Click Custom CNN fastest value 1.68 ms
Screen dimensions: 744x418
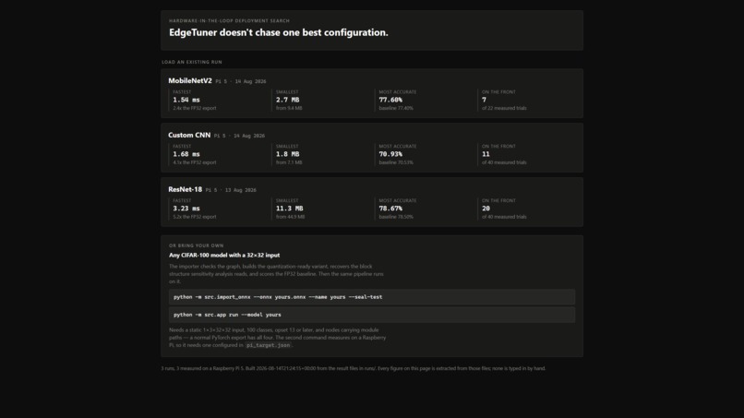tap(186, 154)
